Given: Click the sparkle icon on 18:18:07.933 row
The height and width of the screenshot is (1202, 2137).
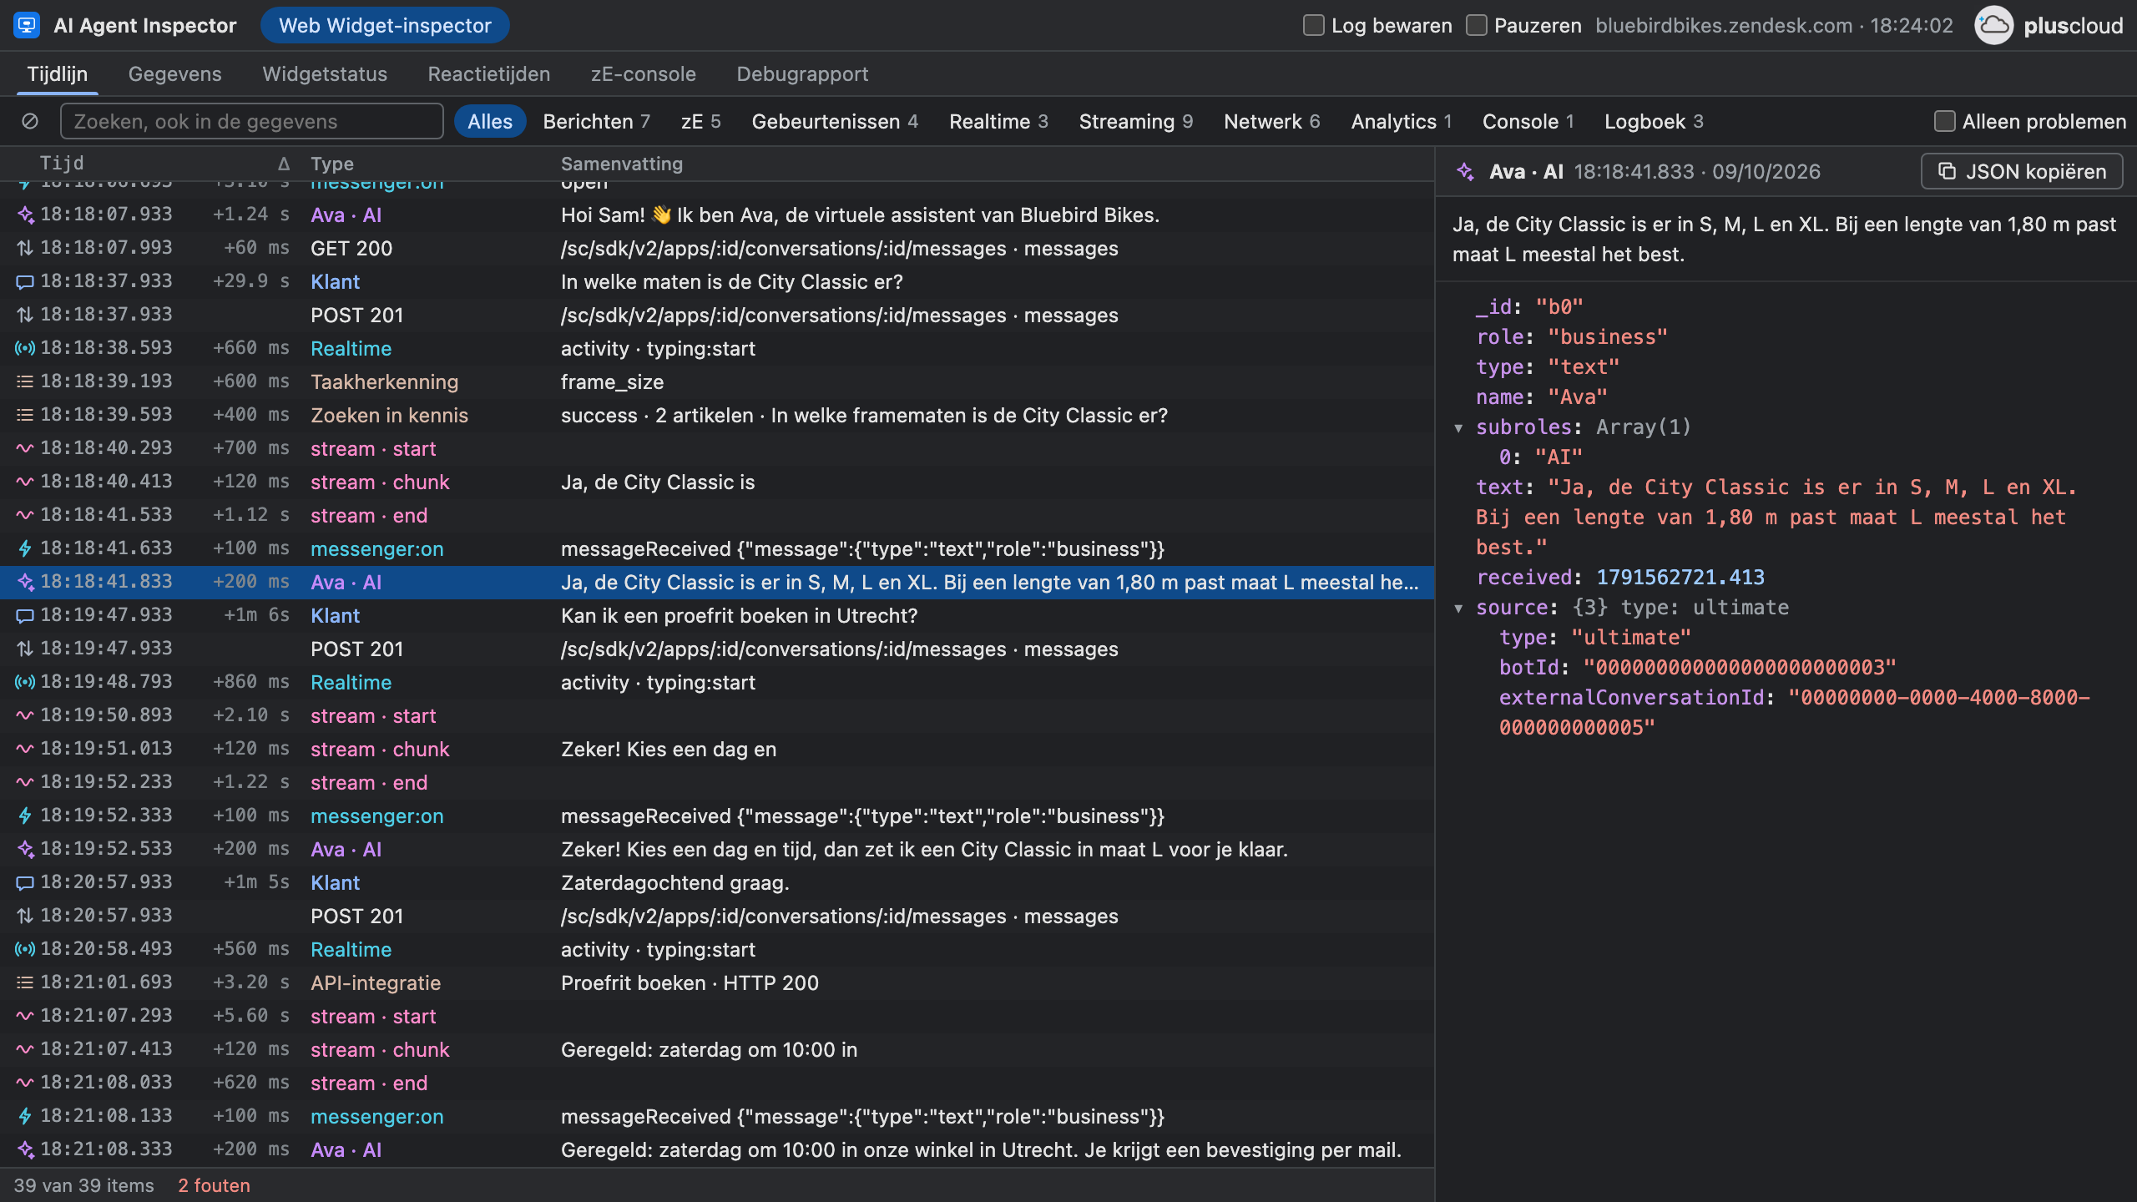Looking at the screenshot, I should [x=25, y=215].
